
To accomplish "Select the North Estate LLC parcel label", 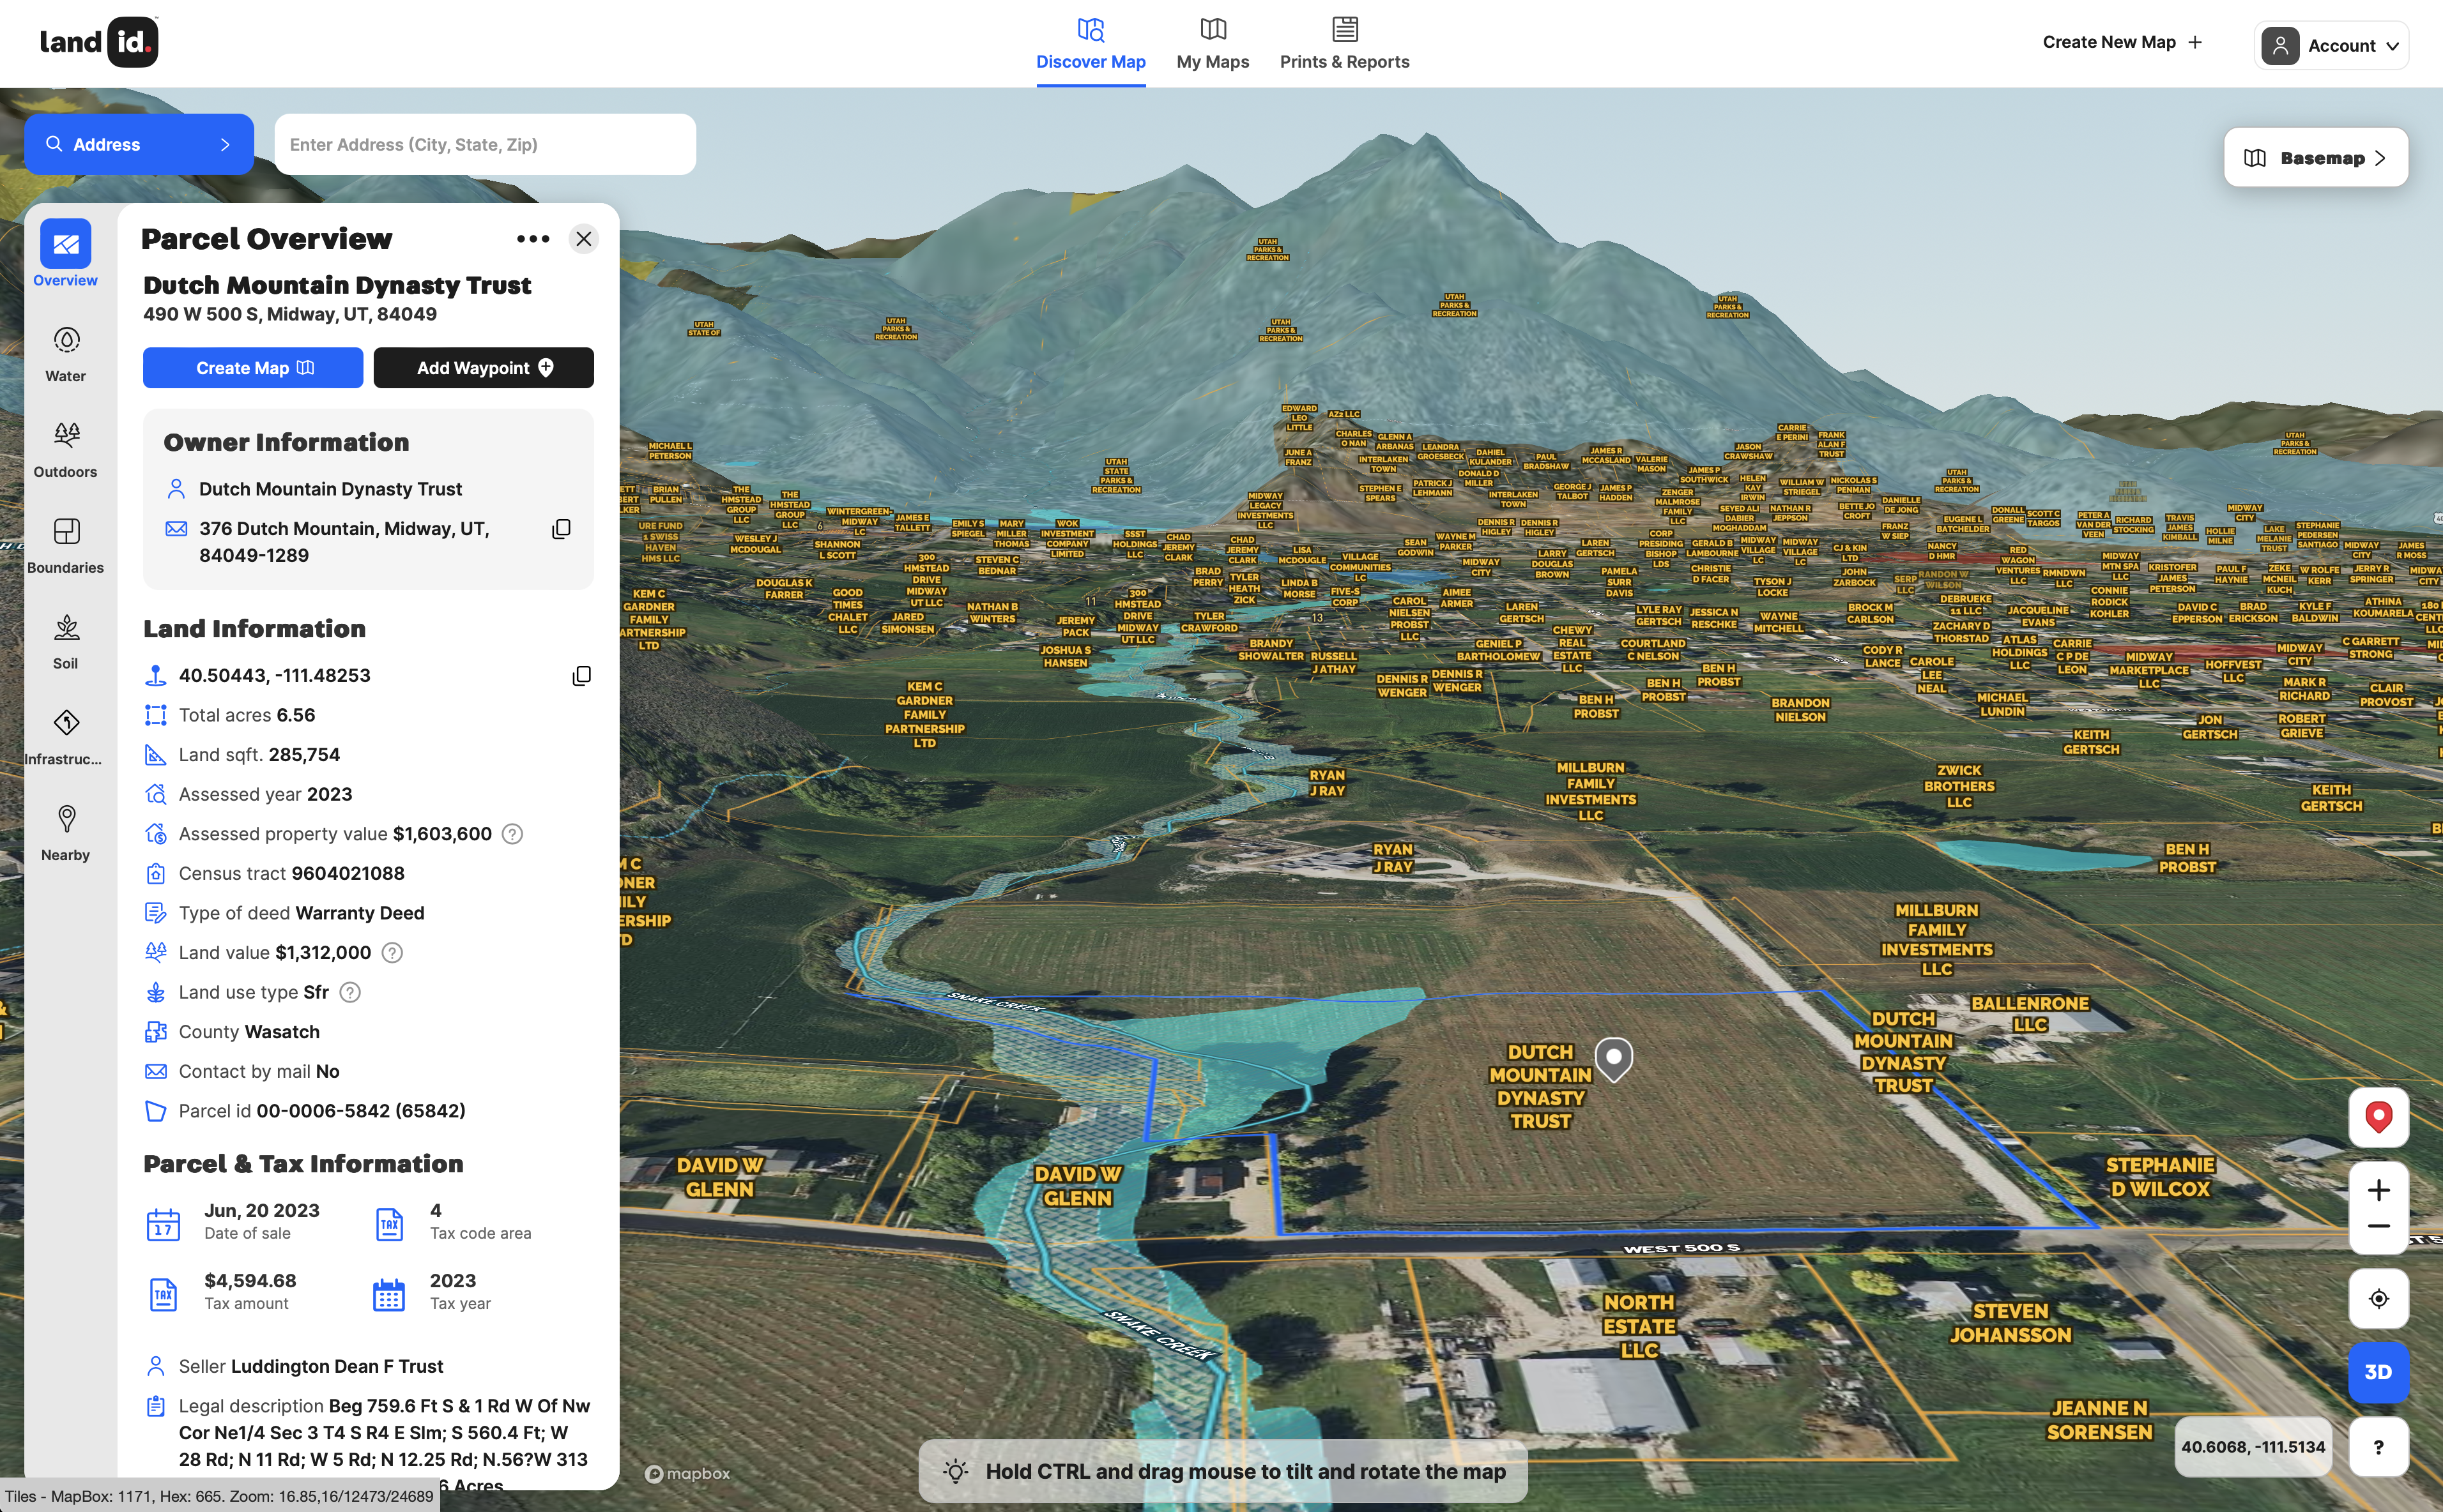I will point(1639,1326).
